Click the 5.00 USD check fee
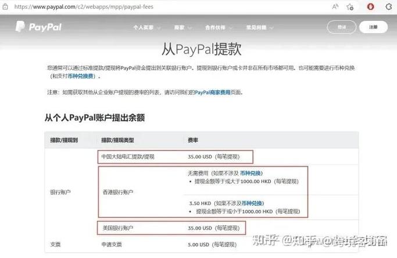Image resolution: width=397 pixels, height=258 pixels. coord(212,244)
